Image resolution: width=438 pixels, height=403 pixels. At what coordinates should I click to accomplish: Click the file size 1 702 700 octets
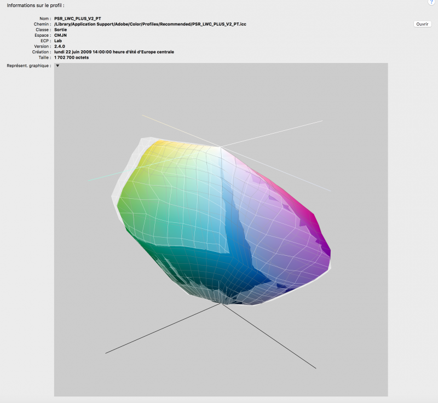click(x=71, y=57)
